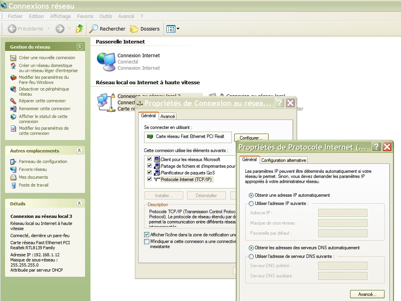The width and height of the screenshot is (401, 301).
Task: Click the Panneau de configuration icon
Action: [13, 161]
